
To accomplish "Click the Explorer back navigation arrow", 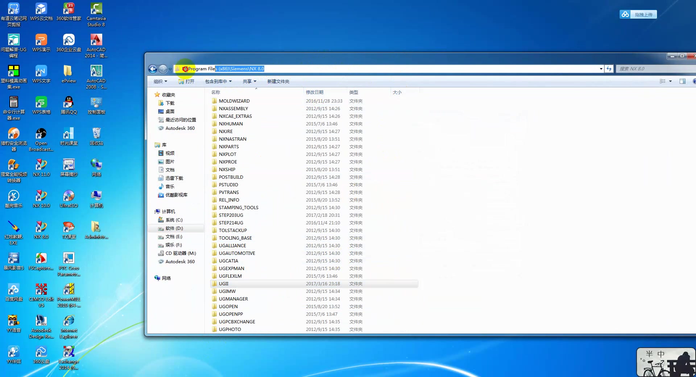I will coord(153,69).
